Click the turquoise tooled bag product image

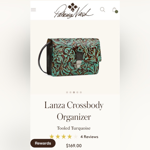[70, 57]
